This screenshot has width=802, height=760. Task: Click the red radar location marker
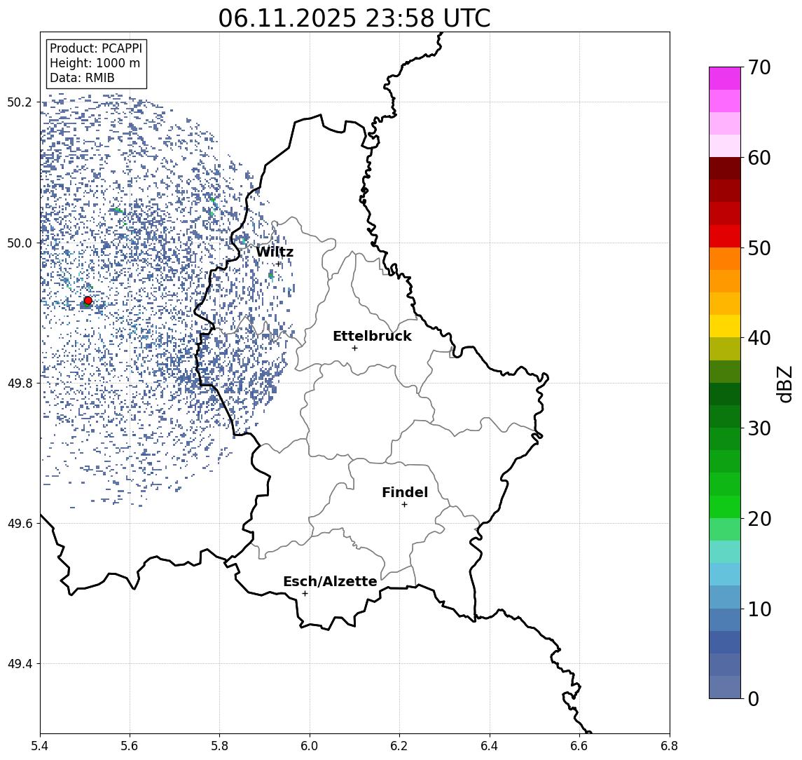[88, 301]
